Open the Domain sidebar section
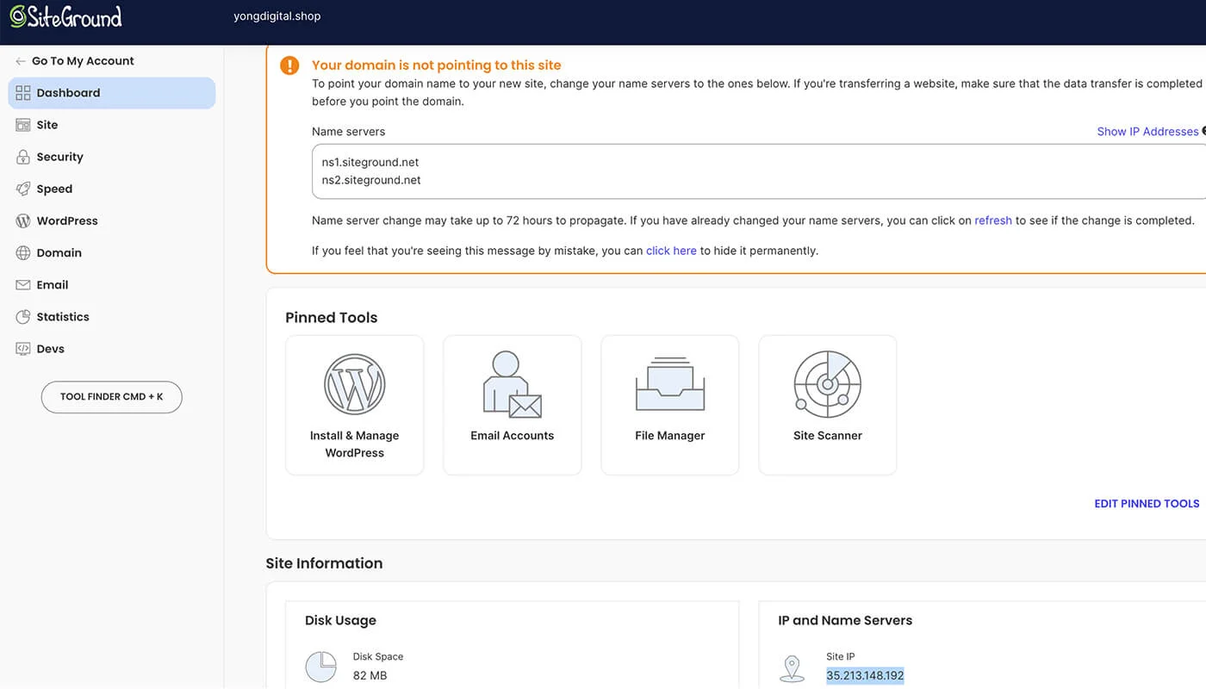The width and height of the screenshot is (1206, 689). click(x=59, y=252)
